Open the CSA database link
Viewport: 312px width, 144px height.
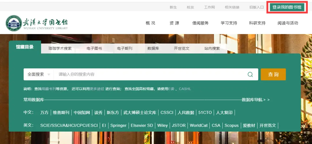[x=216, y=126]
